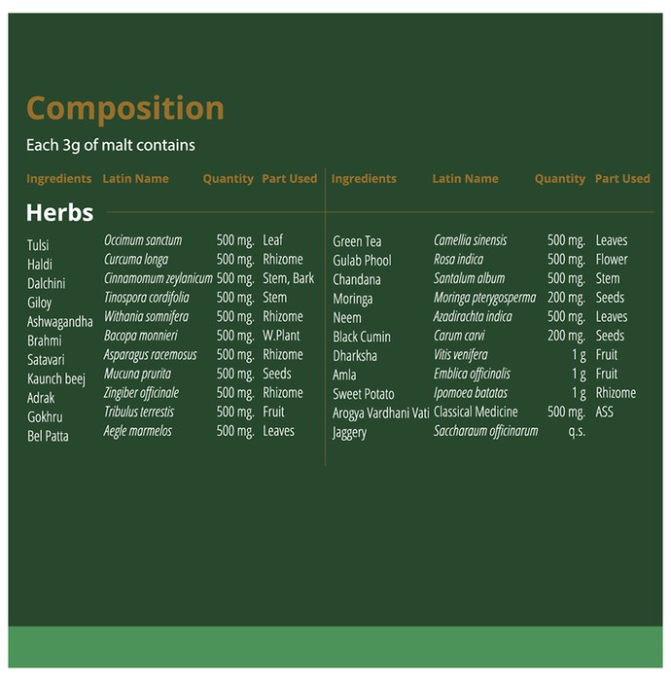671x681 pixels.
Task: Click the right Quantity column header
Action: [x=560, y=179]
